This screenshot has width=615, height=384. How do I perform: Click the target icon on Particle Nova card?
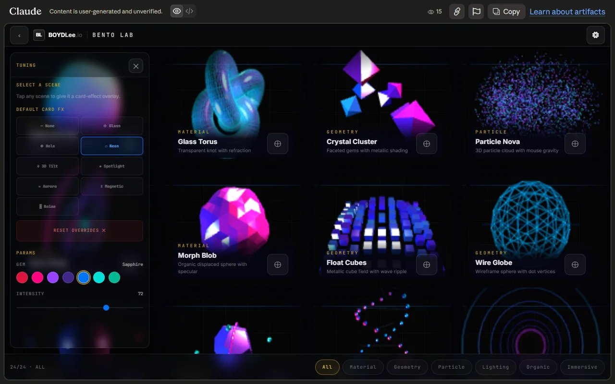pos(575,144)
